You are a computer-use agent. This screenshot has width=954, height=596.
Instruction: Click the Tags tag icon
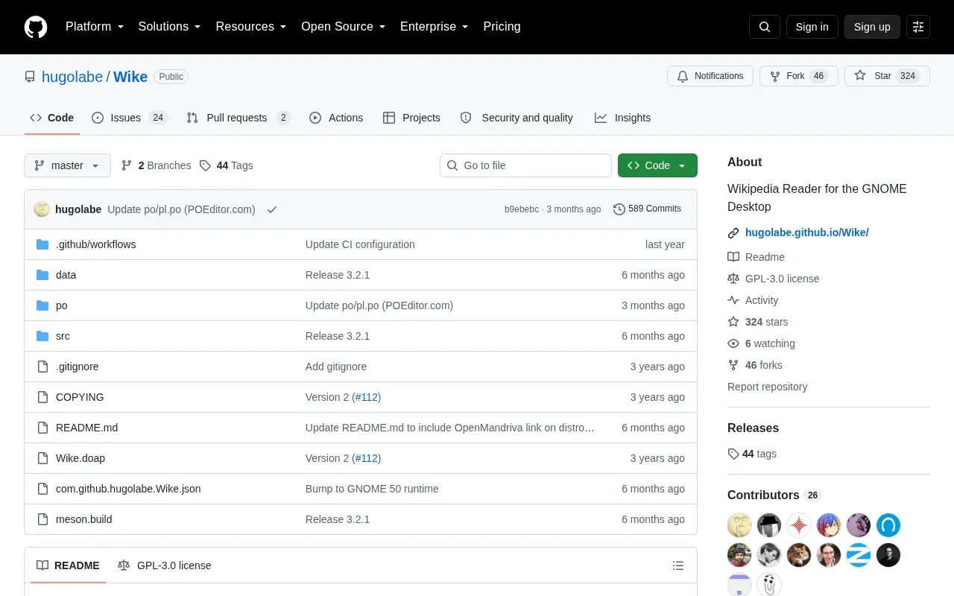pos(206,165)
